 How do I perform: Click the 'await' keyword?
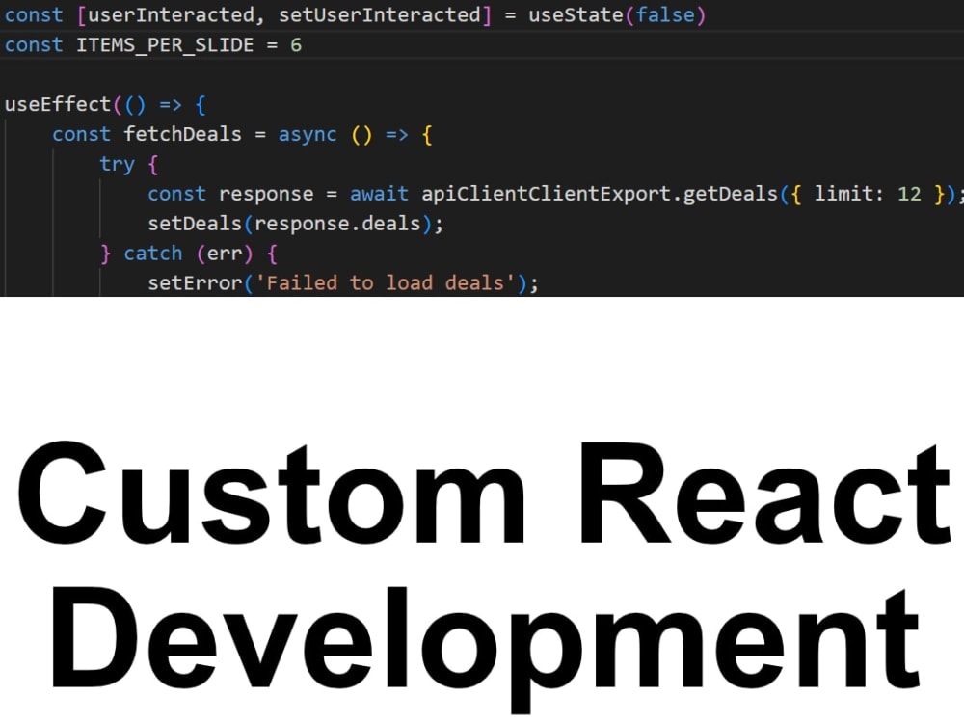pos(379,195)
